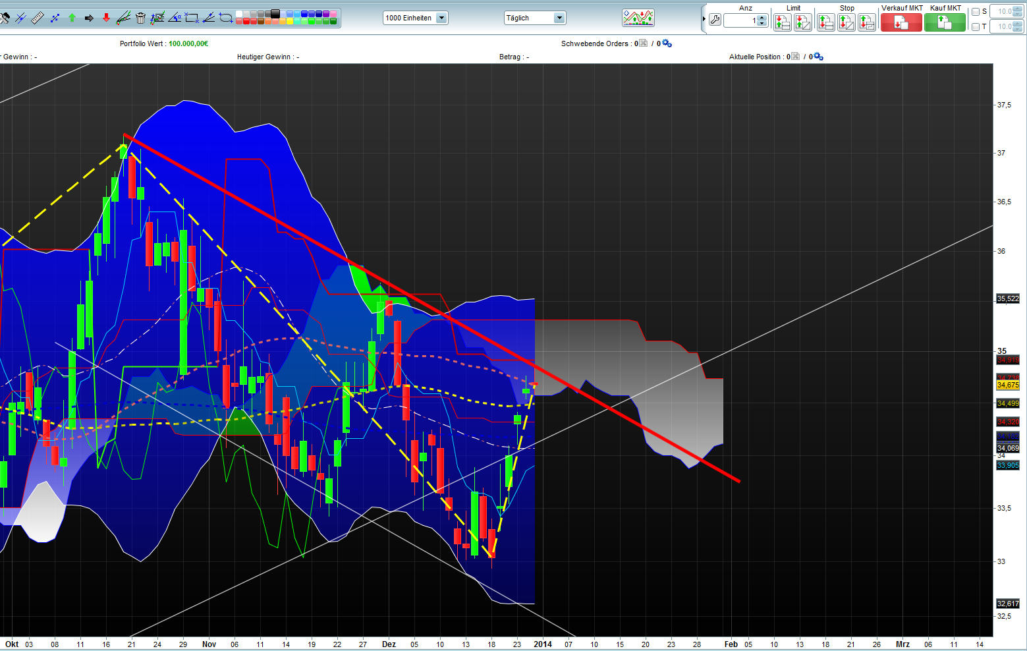Viewport: 1027px width, 651px height.
Task: Select the line drawing tool
Action: 20,18
